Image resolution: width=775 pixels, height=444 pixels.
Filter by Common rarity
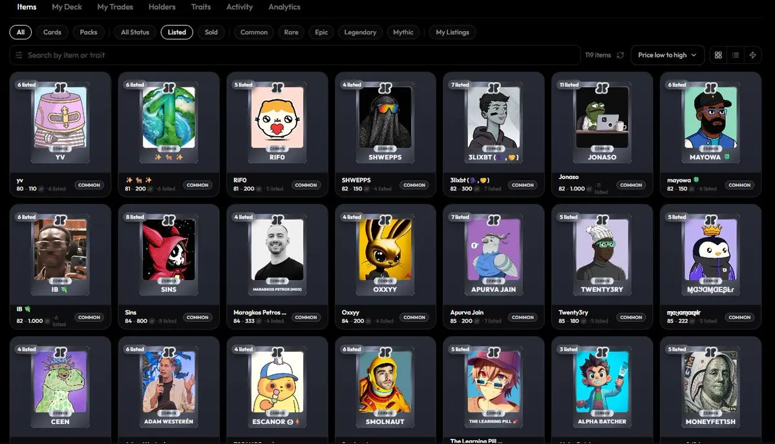pyautogui.click(x=254, y=32)
